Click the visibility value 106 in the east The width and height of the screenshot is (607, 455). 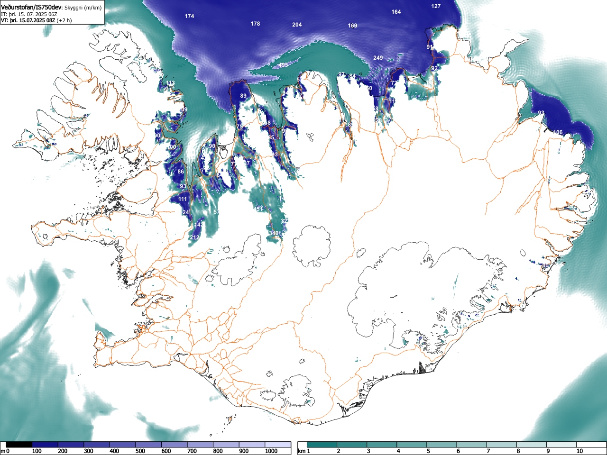point(558,132)
